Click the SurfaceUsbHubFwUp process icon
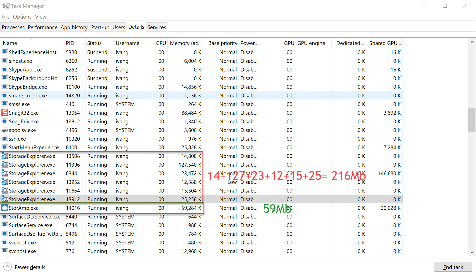The height and width of the screenshot is (278, 476). point(5,233)
